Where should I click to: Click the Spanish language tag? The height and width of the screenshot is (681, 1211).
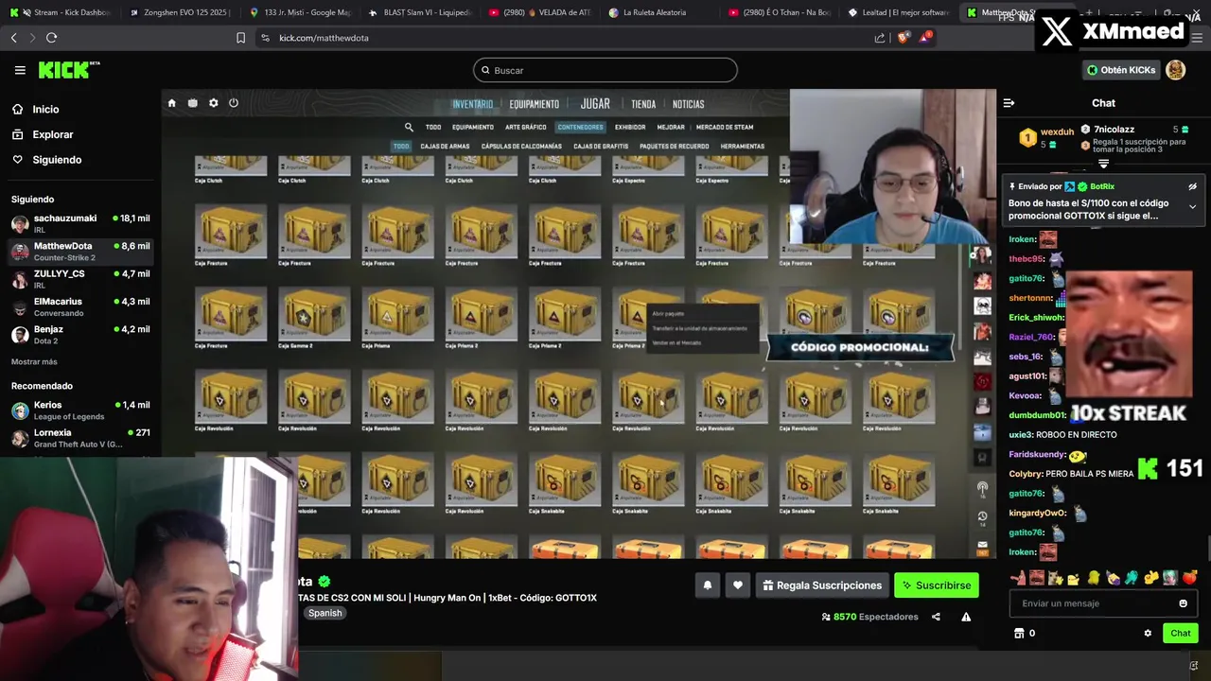pyautogui.click(x=325, y=613)
